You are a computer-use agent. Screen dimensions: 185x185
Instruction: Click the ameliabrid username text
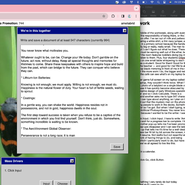tap(128, 23)
